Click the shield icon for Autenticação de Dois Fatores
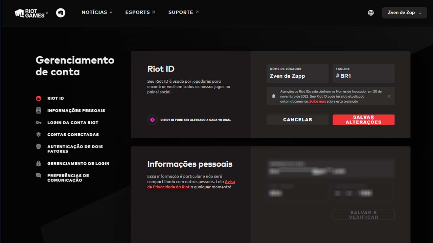This screenshot has height=243, width=433. click(38, 146)
